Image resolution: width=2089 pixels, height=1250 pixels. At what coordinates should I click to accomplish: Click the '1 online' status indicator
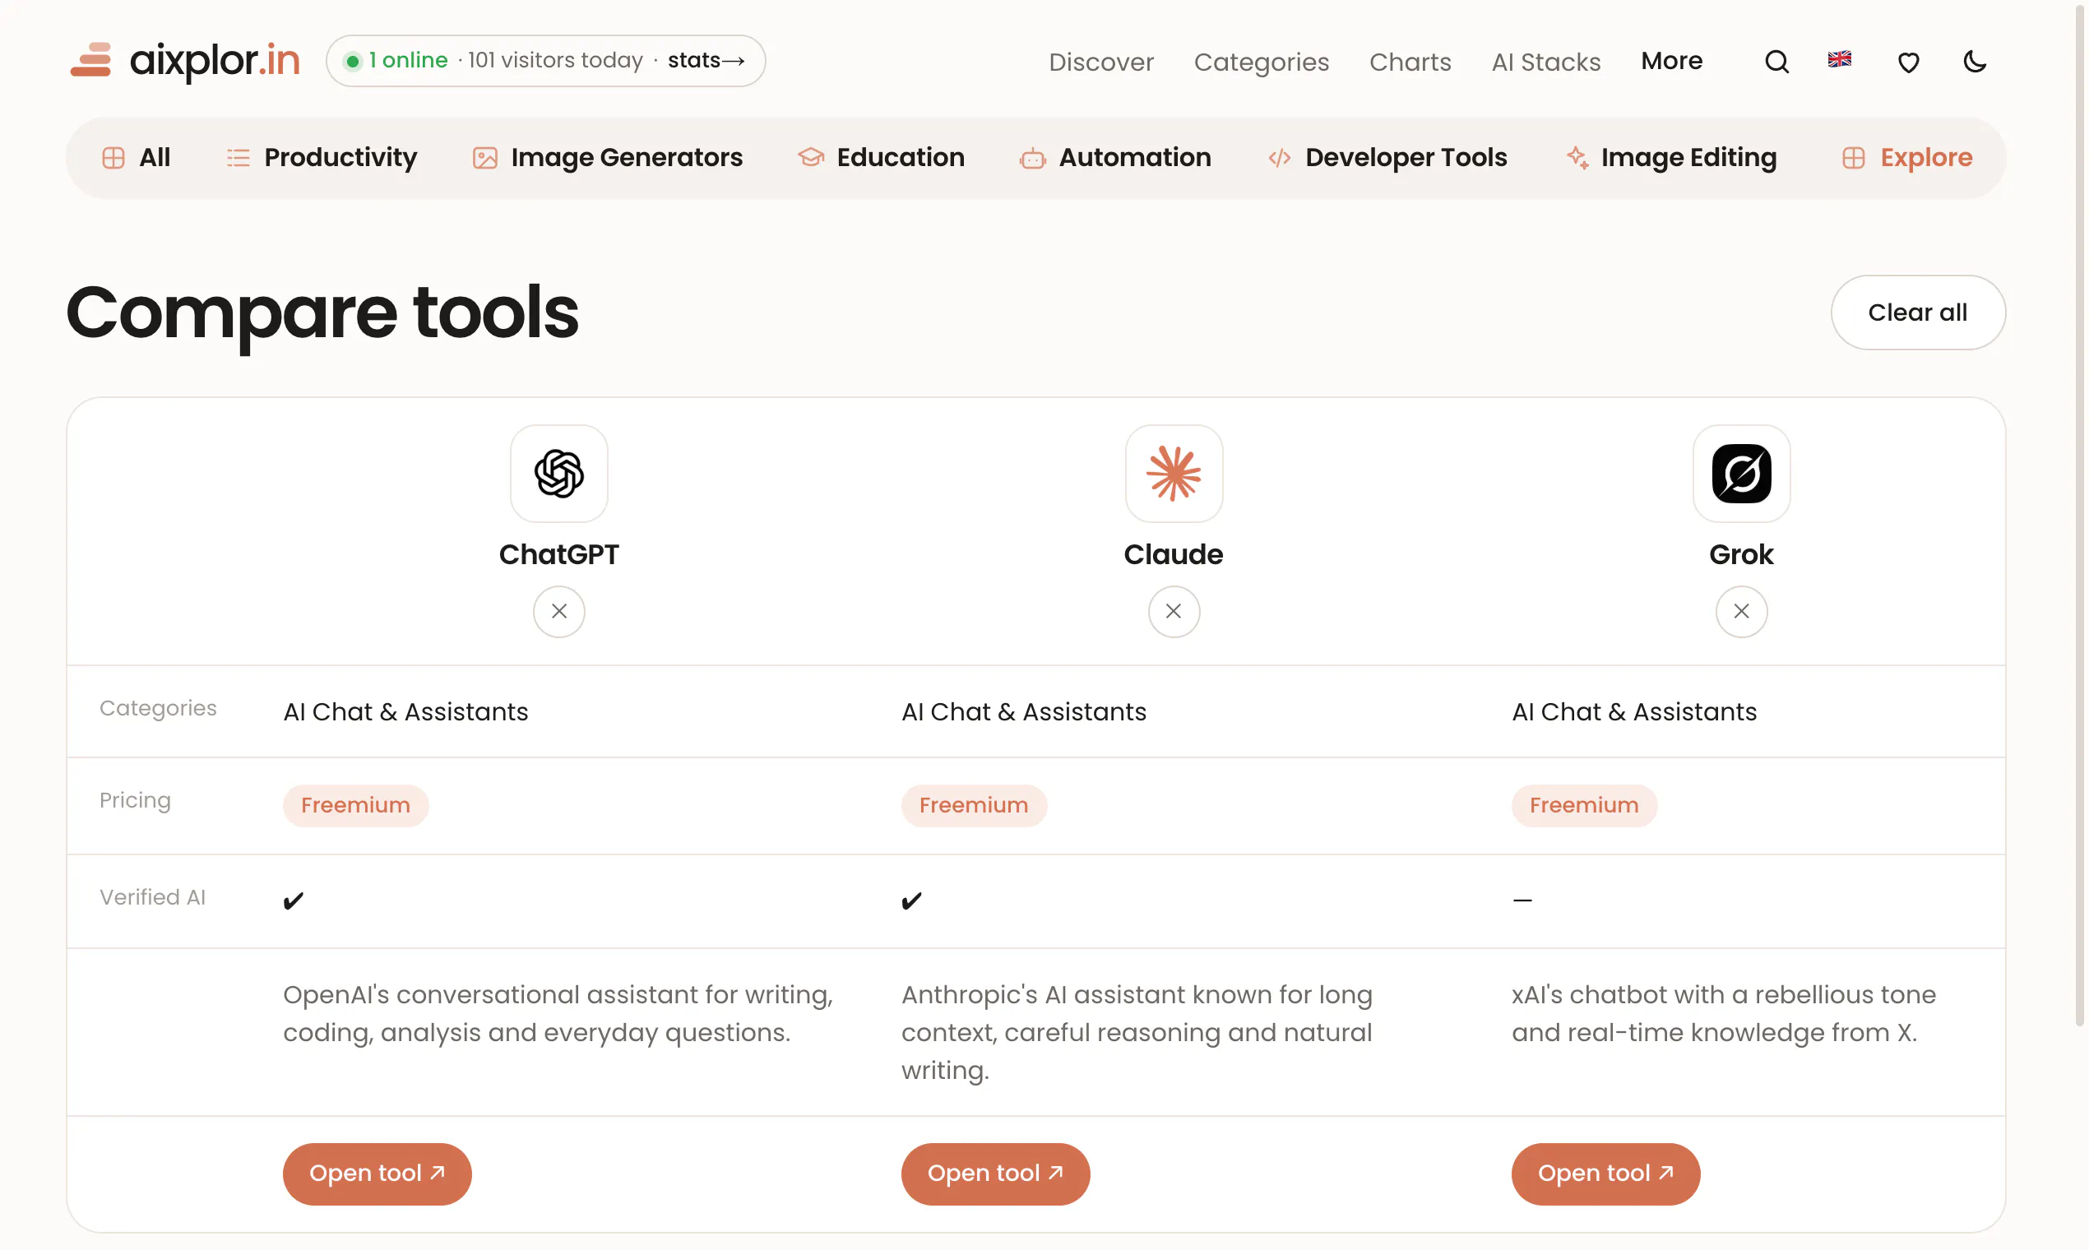point(396,61)
